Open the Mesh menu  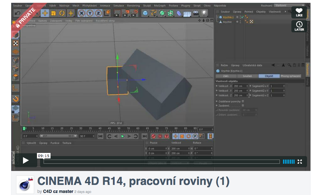point(76,6)
